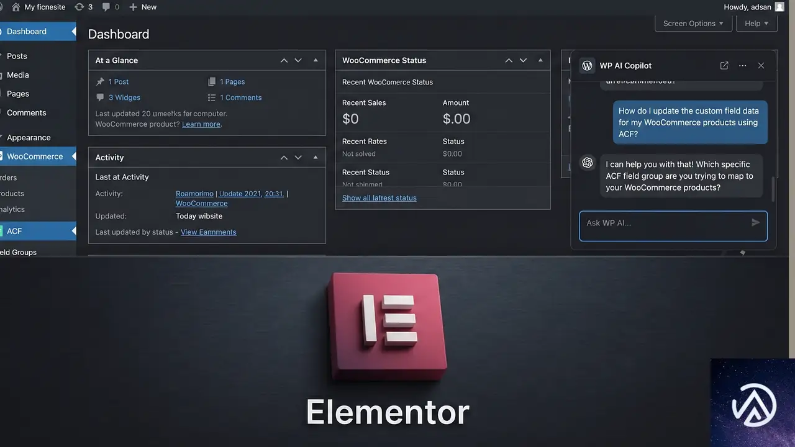This screenshot has height=447, width=795.
Task: Click the WordPress logo in WP AI Copilot header
Action: click(587, 65)
